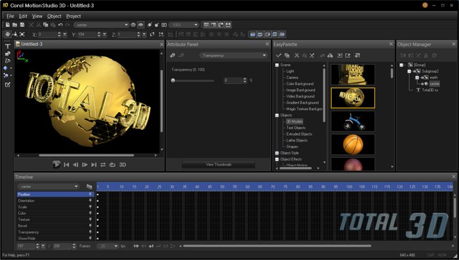Screen dimensions: 459x260
Task: Expand the Object Style tree node
Action: coord(277,153)
